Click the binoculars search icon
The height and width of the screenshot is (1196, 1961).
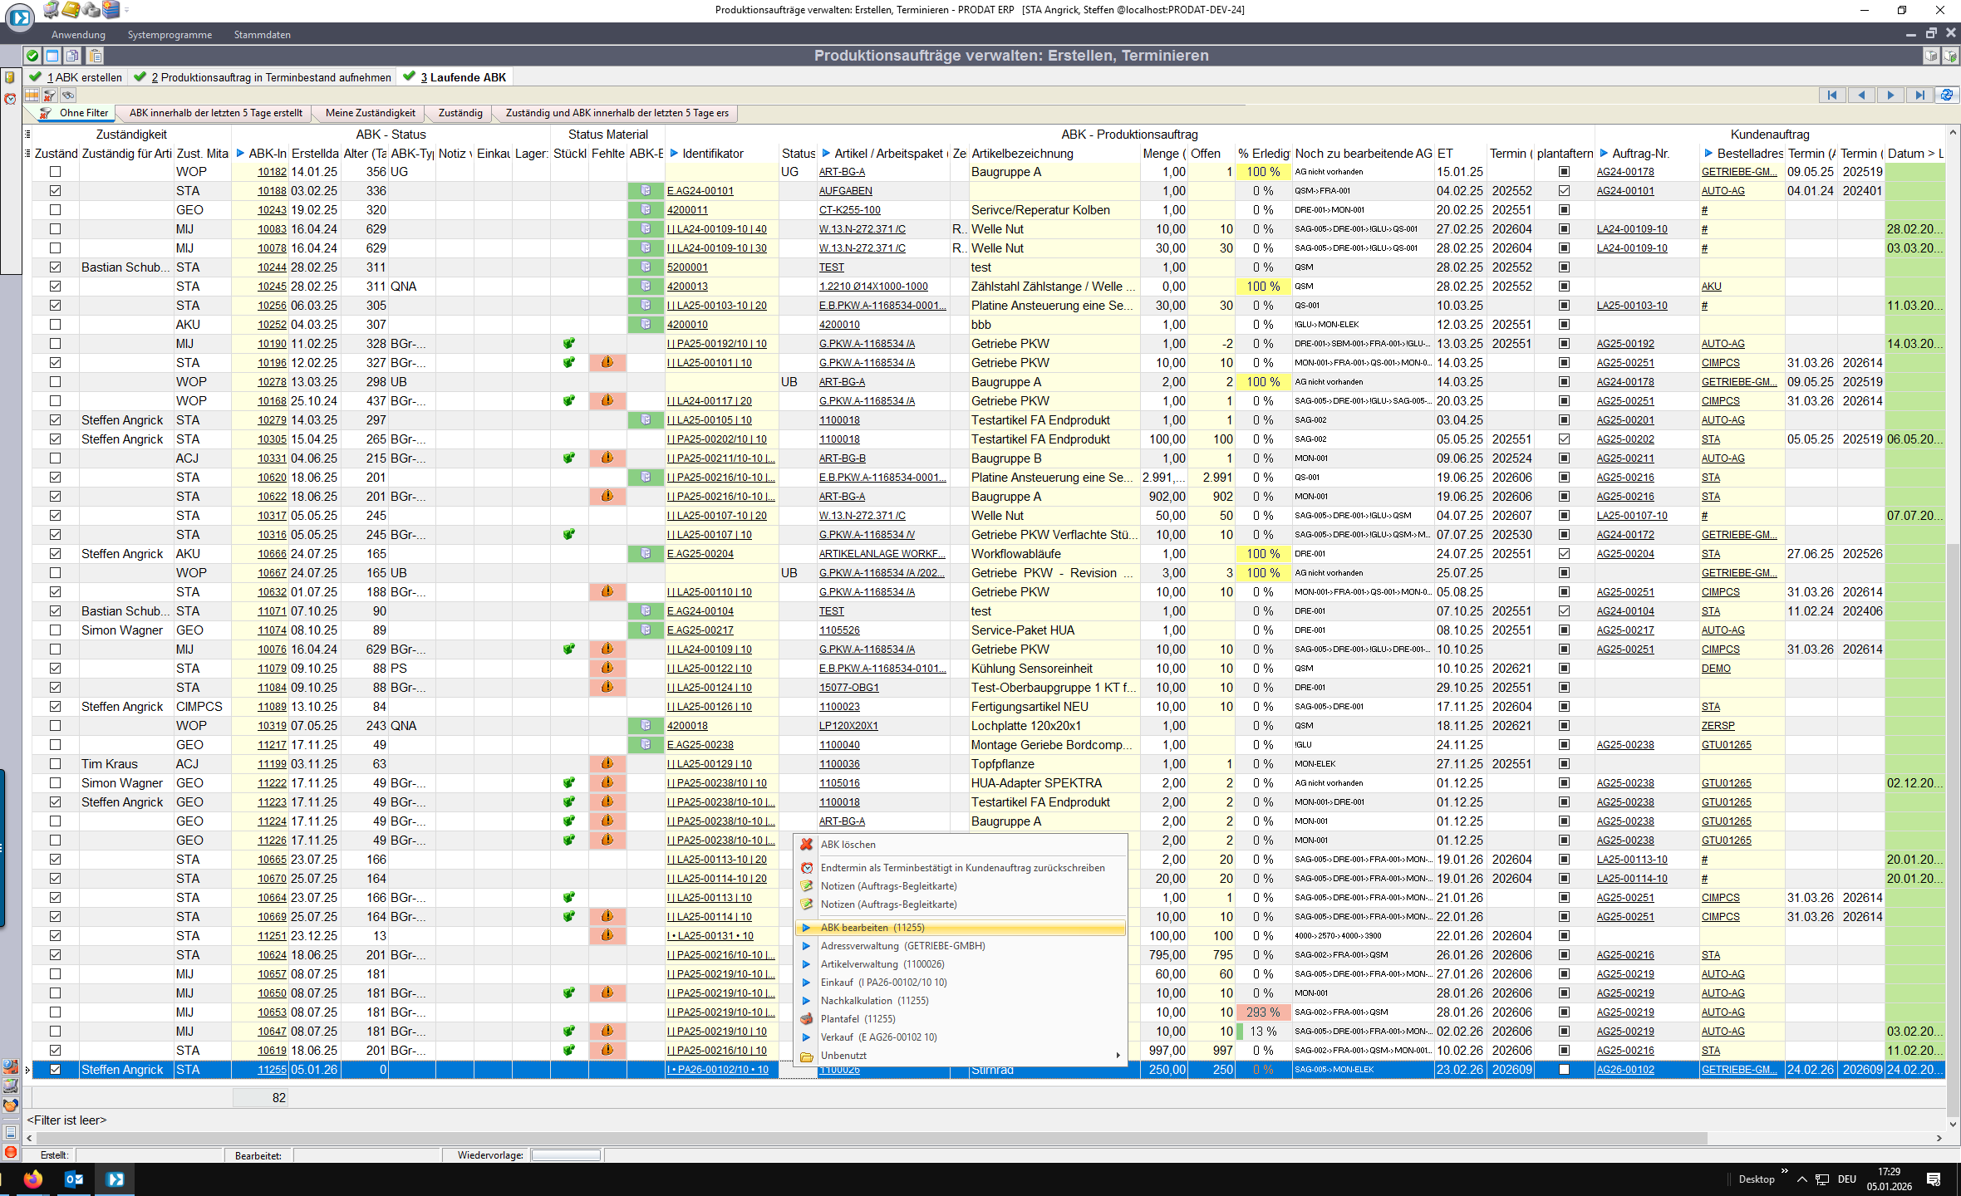[x=68, y=96]
